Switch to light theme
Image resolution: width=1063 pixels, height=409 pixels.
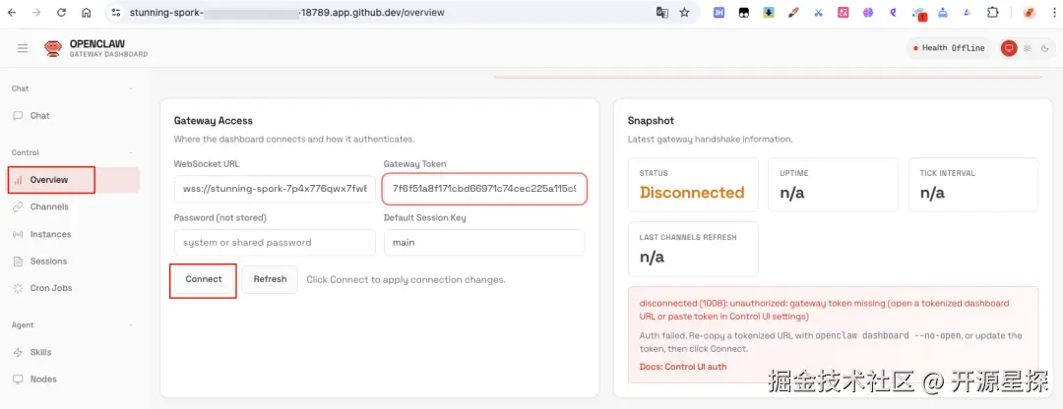1027,48
